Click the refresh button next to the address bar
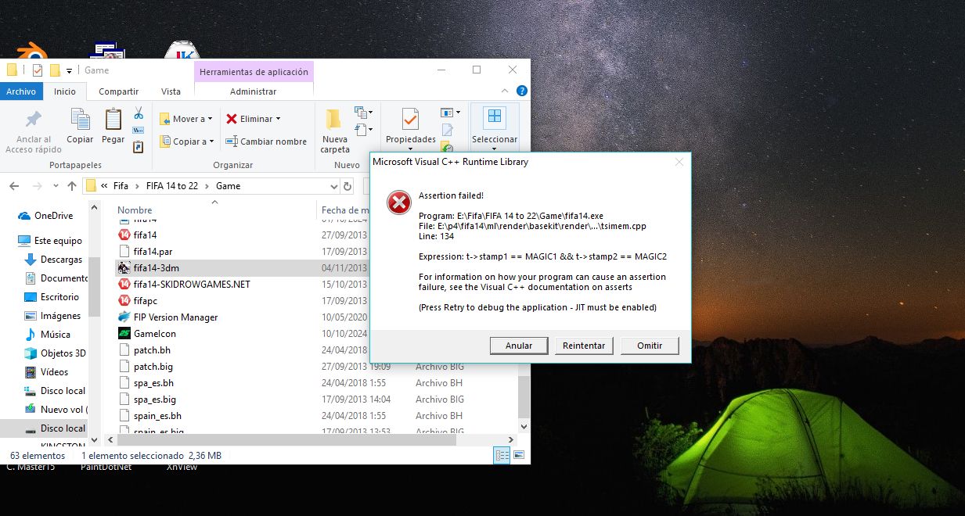 click(348, 186)
